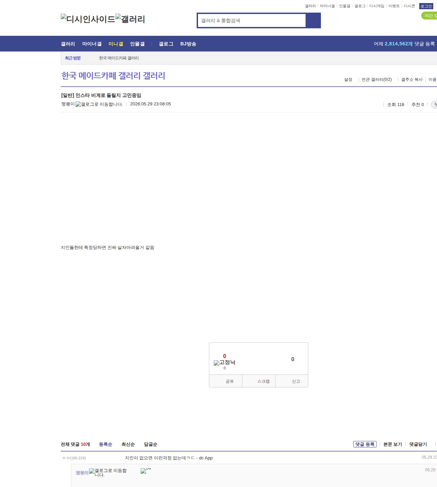This screenshot has height=487, width=437.
Task: Click the DCInside logo image
Action: tap(88, 19)
